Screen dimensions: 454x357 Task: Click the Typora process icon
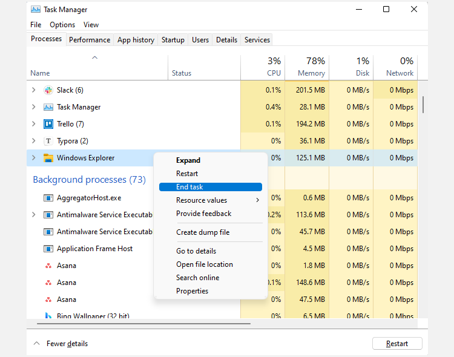[48, 141]
